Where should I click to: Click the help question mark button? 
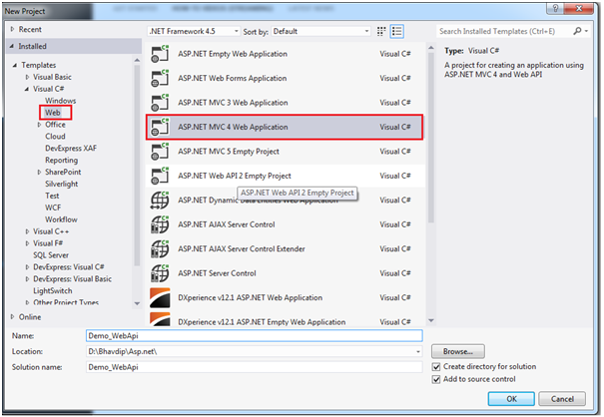point(555,8)
